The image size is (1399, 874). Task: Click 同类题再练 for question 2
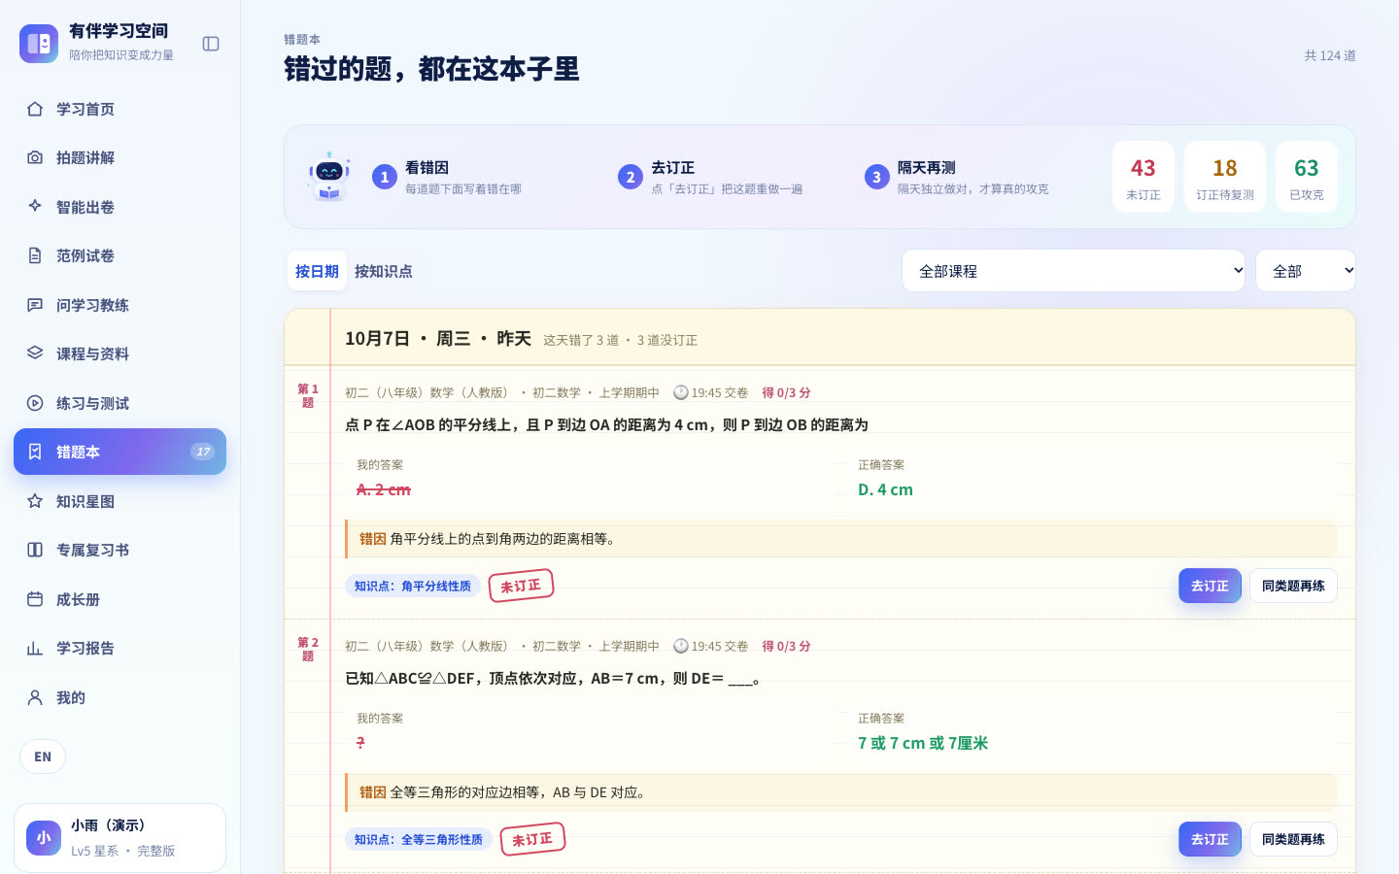1293,839
